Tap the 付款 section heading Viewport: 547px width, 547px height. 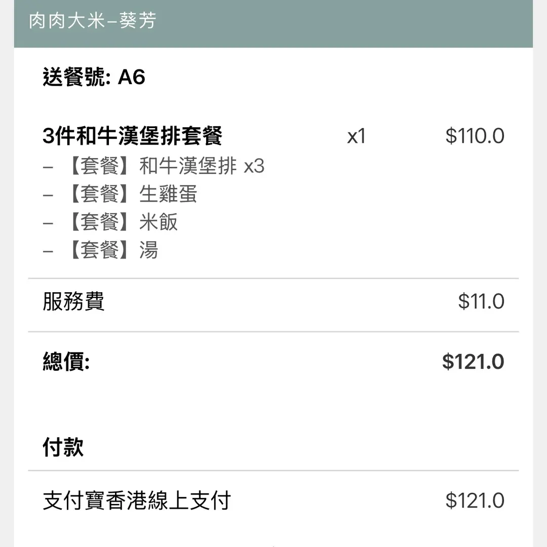(63, 448)
